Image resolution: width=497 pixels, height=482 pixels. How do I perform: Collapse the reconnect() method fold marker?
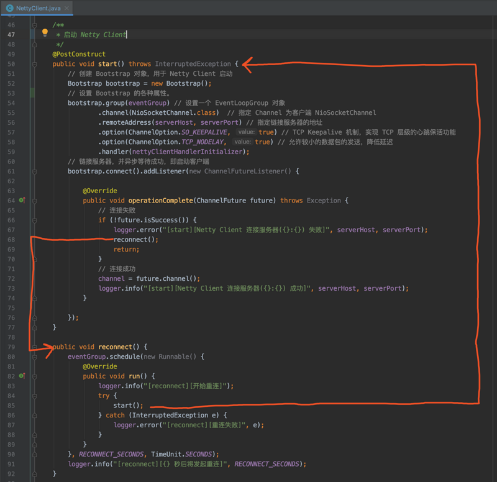(x=35, y=347)
